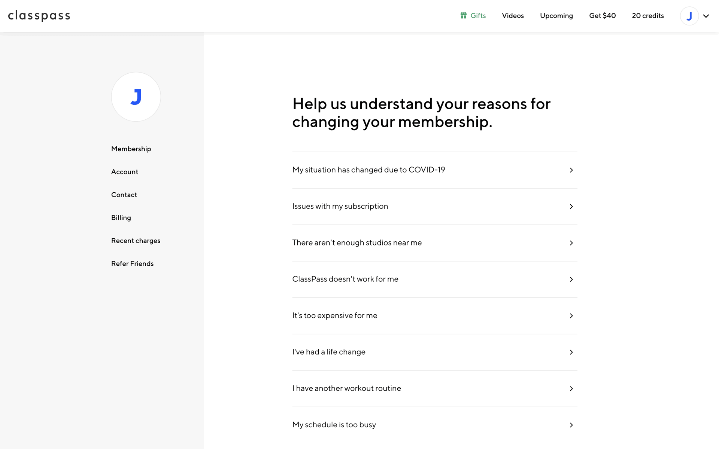Select 'ClassPass doesn't work for me'
Viewport: 719px width, 449px height.
[x=434, y=279]
